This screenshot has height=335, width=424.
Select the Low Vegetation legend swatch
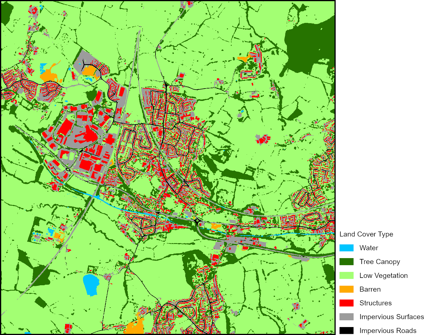point(346,276)
